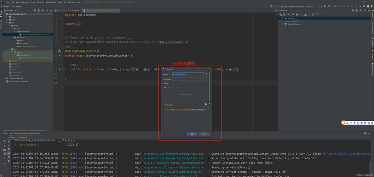Open Search Everywhere magnifier icon
Viewport: 374px width, 177px height.
point(364,6)
